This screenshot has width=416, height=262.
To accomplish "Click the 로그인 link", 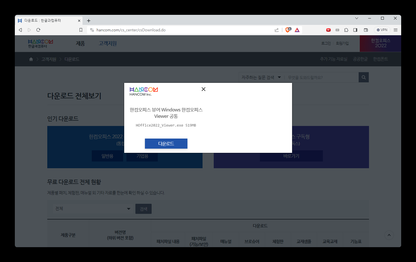I will pos(326,43).
